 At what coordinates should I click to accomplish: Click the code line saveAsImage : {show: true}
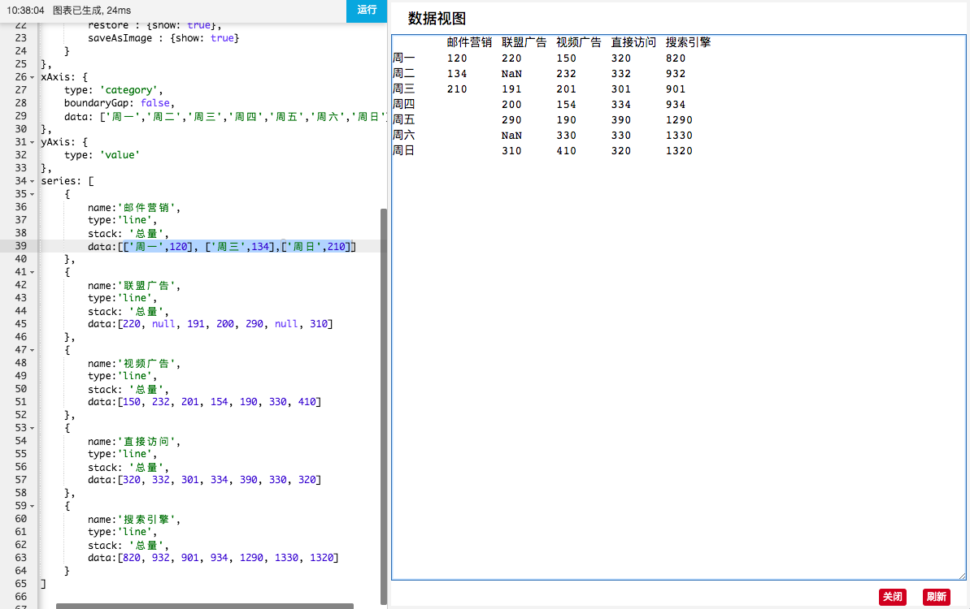(163, 38)
